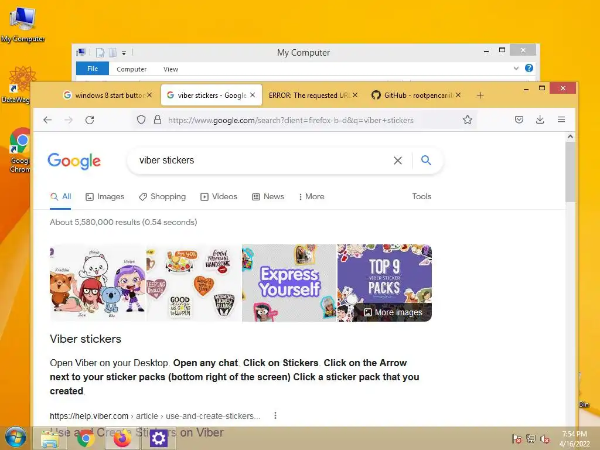Open File Explorer from the taskbar

click(x=50, y=438)
